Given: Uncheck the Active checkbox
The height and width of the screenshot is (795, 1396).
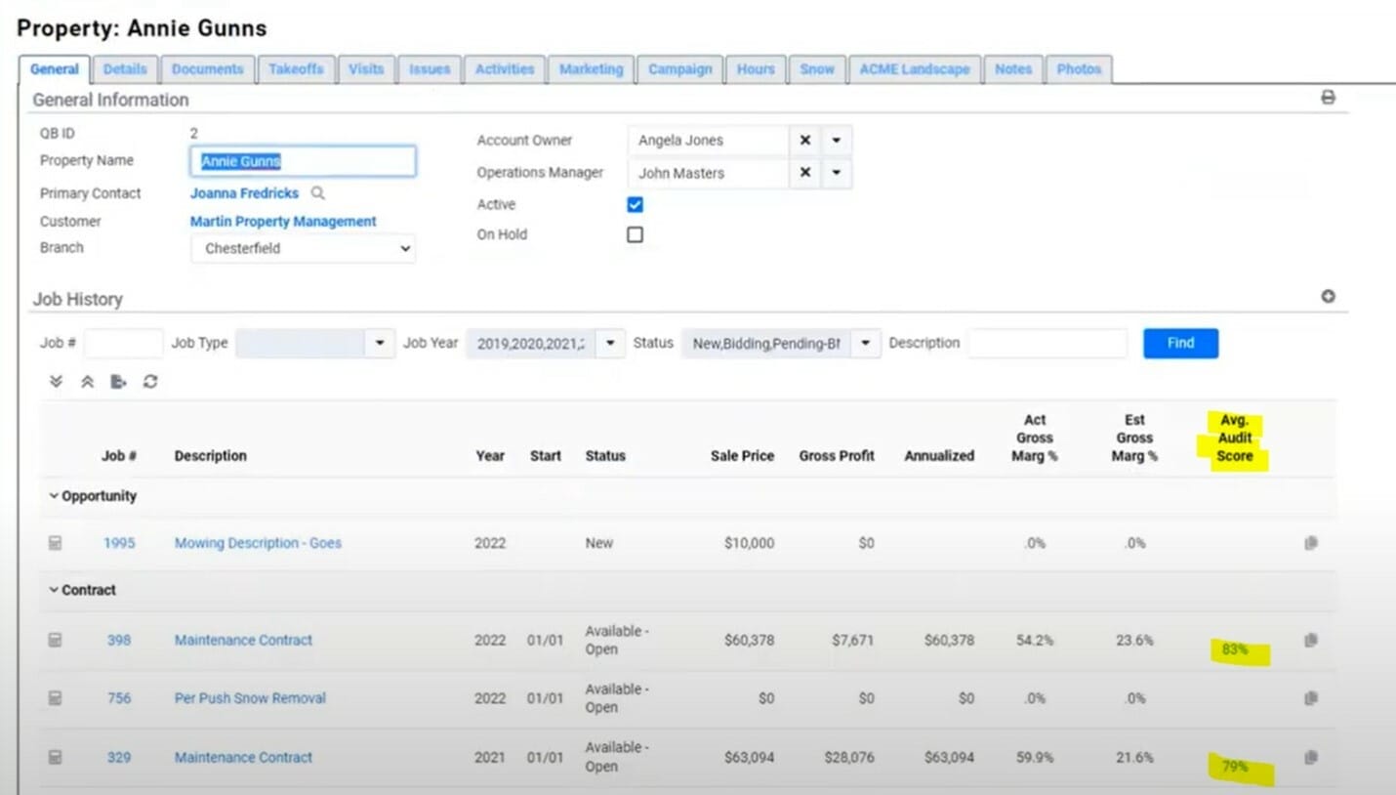Looking at the screenshot, I should tap(635, 205).
